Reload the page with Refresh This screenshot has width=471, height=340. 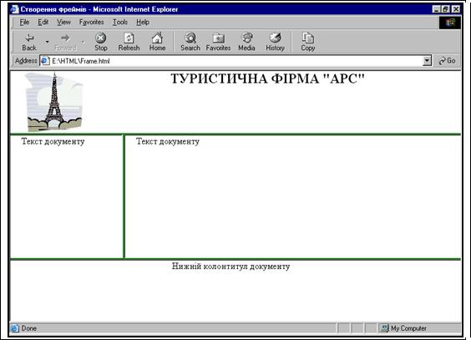click(129, 42)
